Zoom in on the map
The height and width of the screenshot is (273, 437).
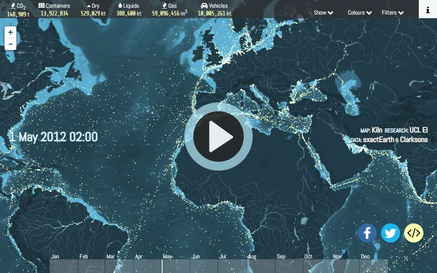pos(10,32)
